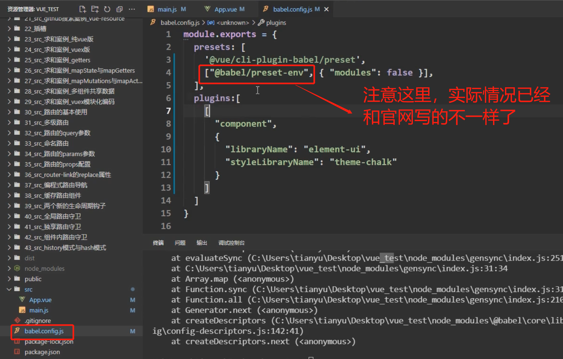Viewport: 563px width, 359px height.
Task: Select folder 40_src_全局路由守卫
Action: [53, 216]
